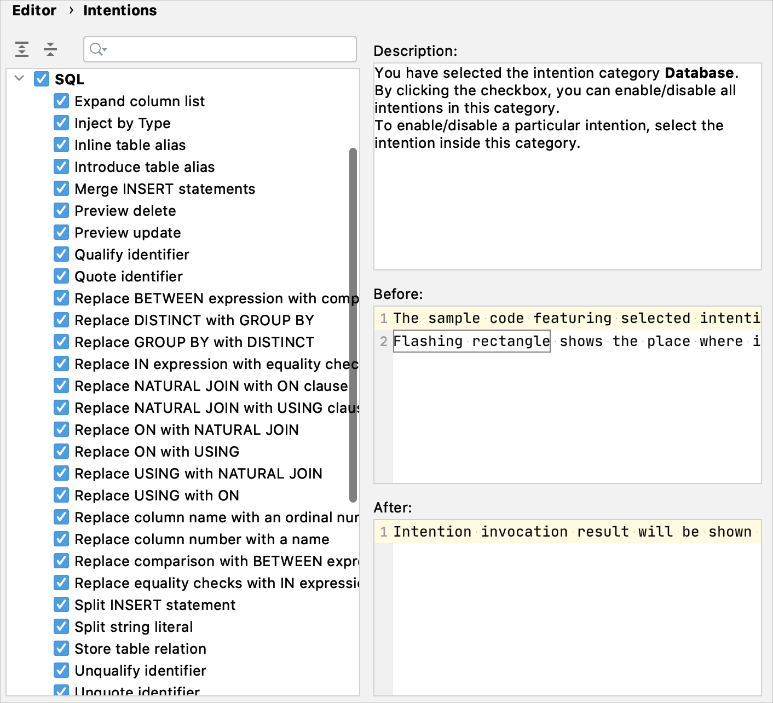The height and width of the screenshot is (703, 773).
Task: Click the Intentions breadcrumb item
Action: (x=120, y=10)
